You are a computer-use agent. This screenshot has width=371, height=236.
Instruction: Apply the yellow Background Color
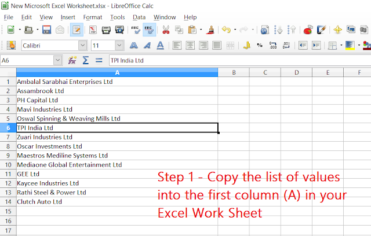tap(350, 45)
